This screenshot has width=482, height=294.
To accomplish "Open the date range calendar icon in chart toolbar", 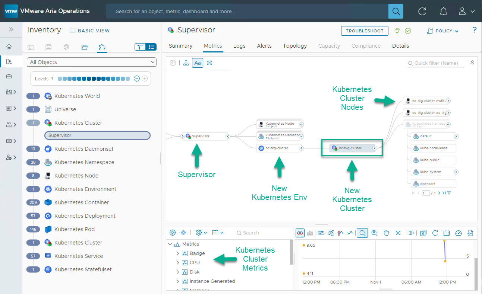I will pos(447,233).
